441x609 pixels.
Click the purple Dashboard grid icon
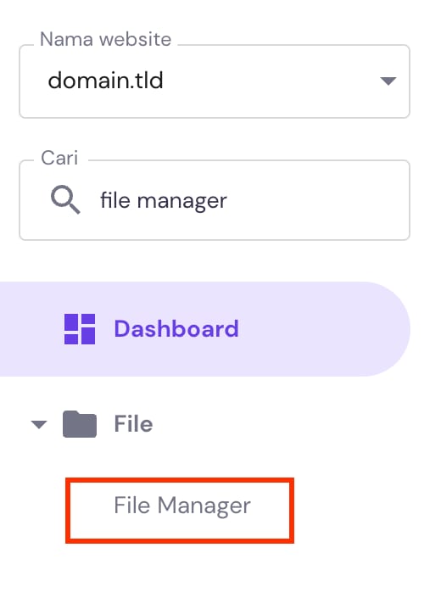[x=80, y=329]
